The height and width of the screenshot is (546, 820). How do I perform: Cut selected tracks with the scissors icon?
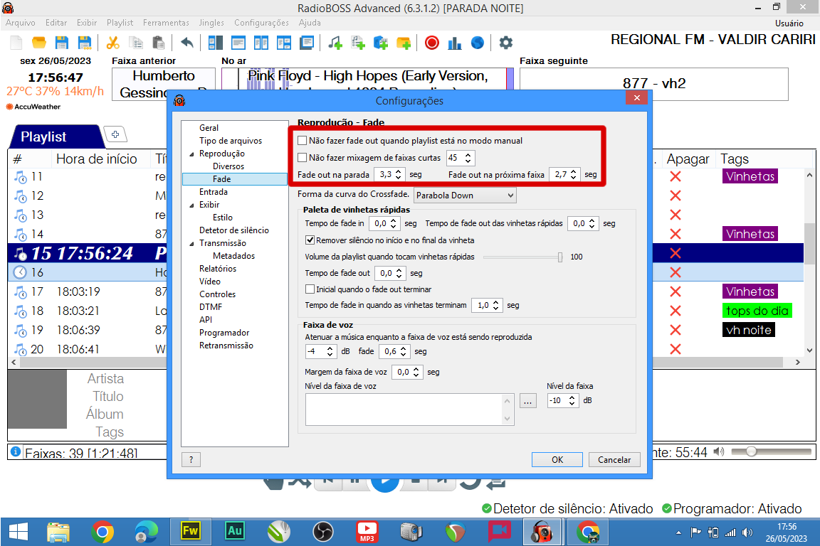[112, 43]
